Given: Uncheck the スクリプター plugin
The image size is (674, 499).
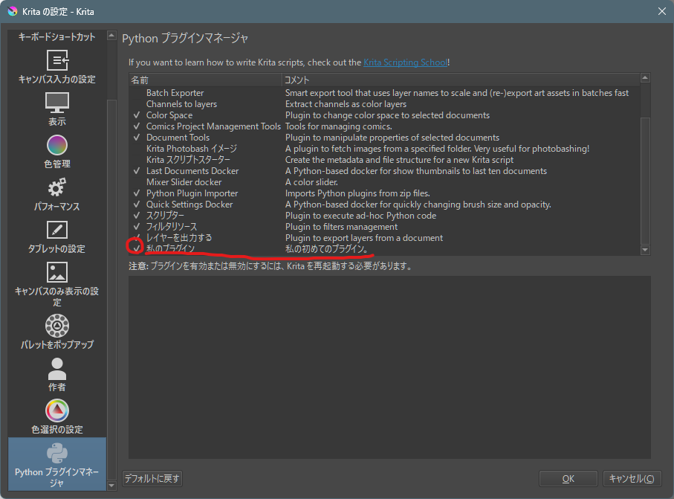Looking at the screenshot, I should [137, 216].
